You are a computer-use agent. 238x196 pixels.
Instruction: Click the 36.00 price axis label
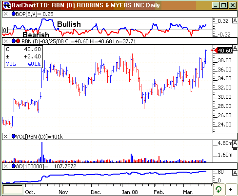(x=224, y=70)
